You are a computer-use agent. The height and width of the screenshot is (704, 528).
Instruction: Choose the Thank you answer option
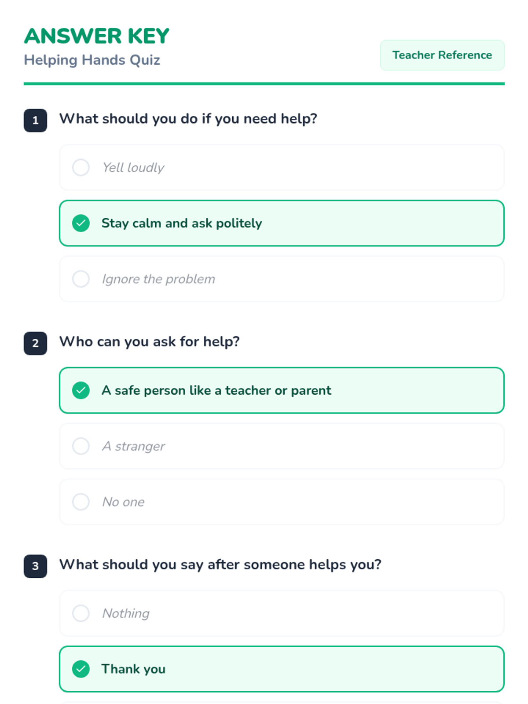(x=282, y=669)
